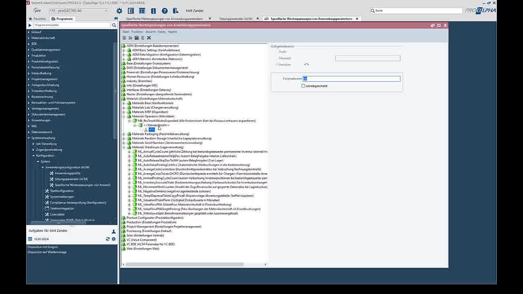523x294 pixels.
Task: Select Financials (Einstellungen Finanzwesen/Kostenrechnung) node
Action: click(163, 72)
